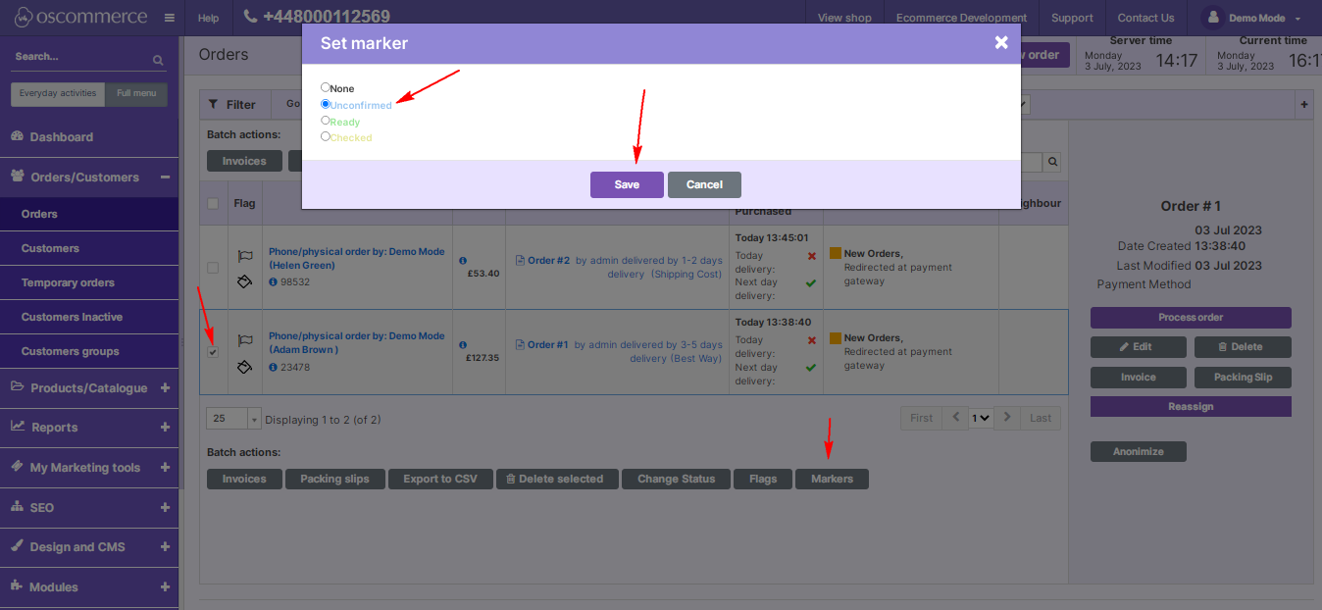Tick the checkbox for Helen Green's order
This screenshot has width=1322, height=610.
213,268
